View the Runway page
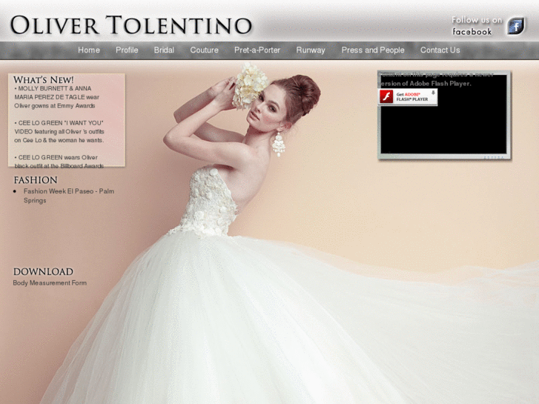The height and width of the screenshot is (404, 539). coord(311,50)
